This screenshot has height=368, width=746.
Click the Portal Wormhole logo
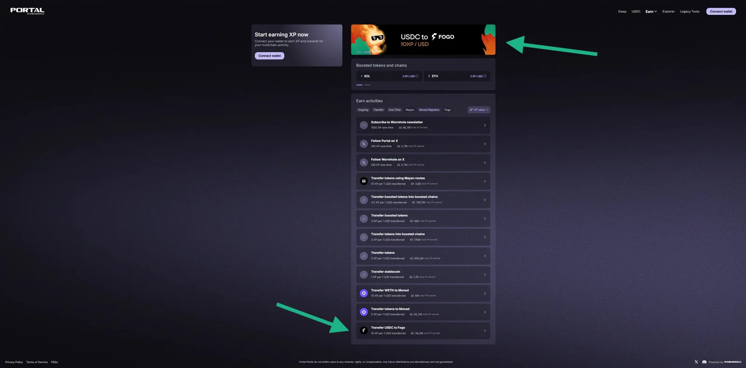(28, 11)
